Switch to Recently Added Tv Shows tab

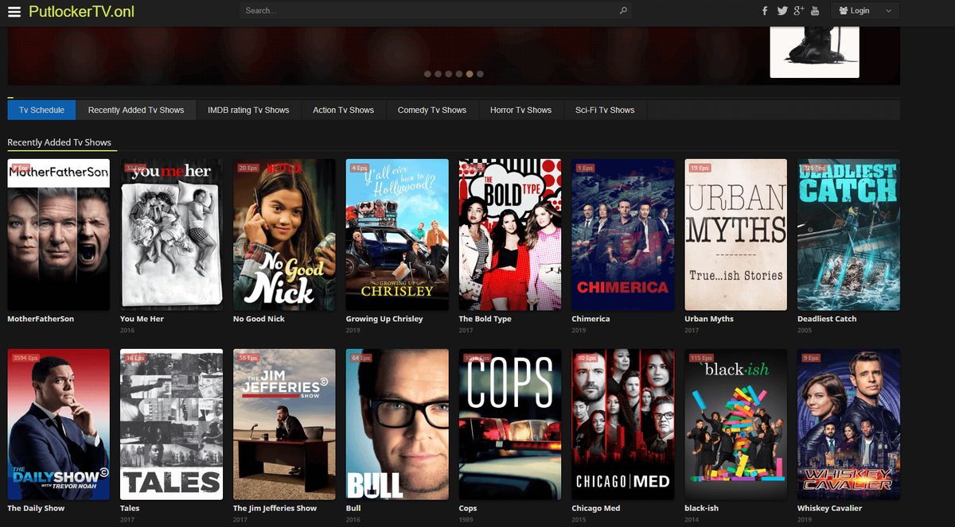pyautogui.click(x=136, y=110)
